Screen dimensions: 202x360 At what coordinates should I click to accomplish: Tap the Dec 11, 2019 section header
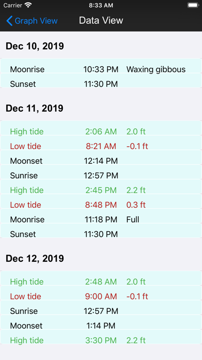pyautogui.click(x=35, y=108)
